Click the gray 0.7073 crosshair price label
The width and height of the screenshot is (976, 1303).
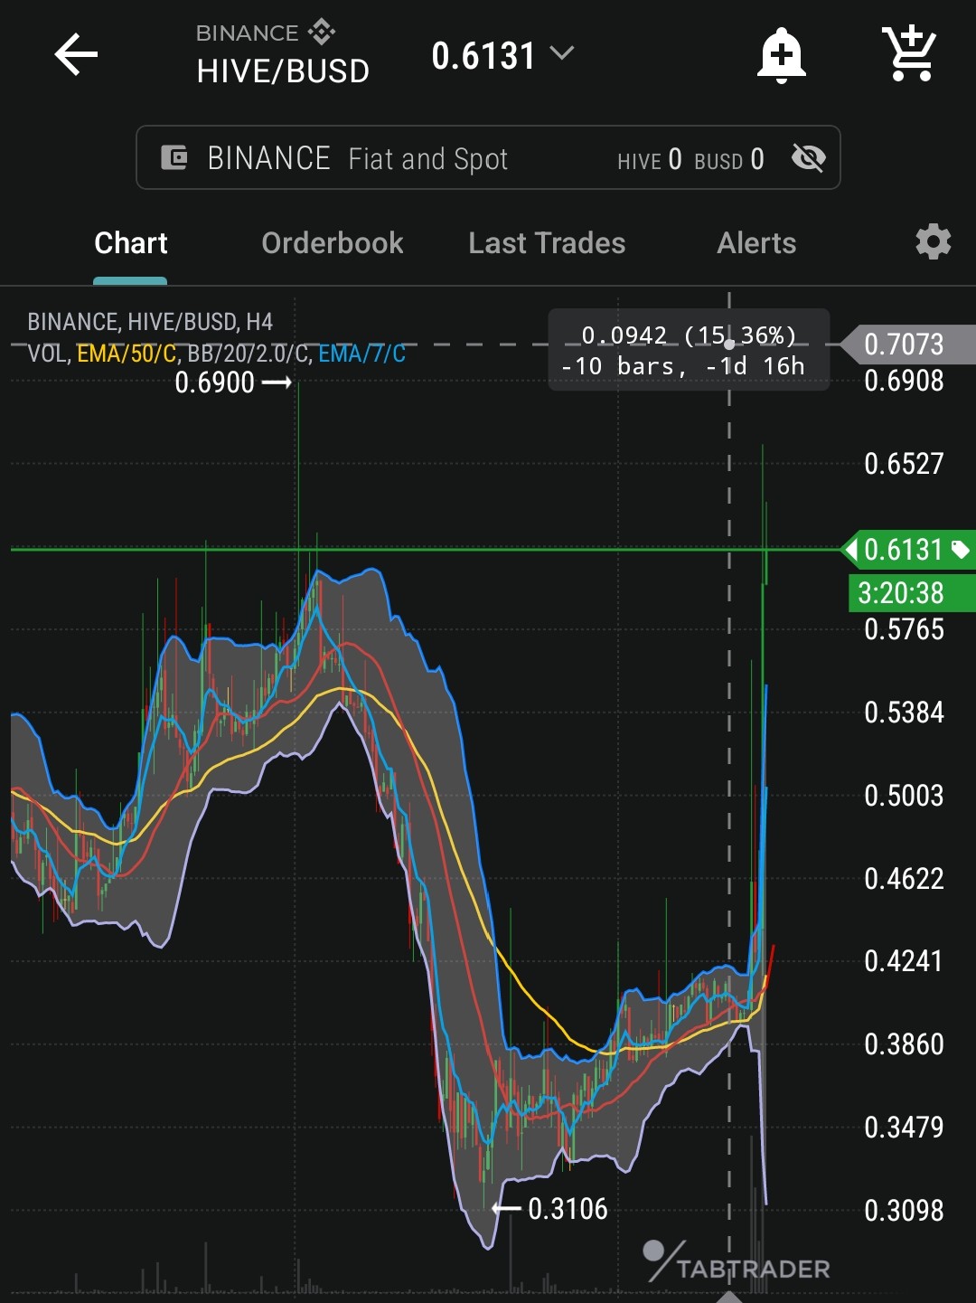pos(907,345)
